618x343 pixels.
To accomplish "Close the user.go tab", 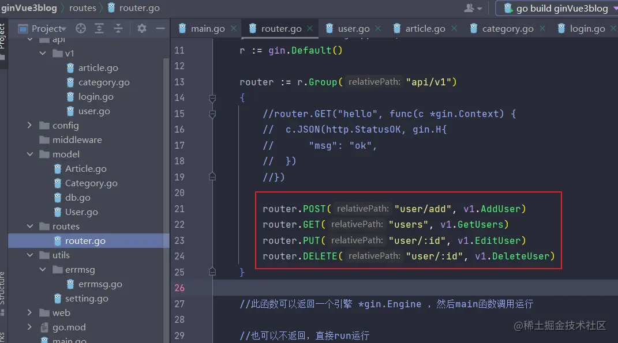I will 379,28.
